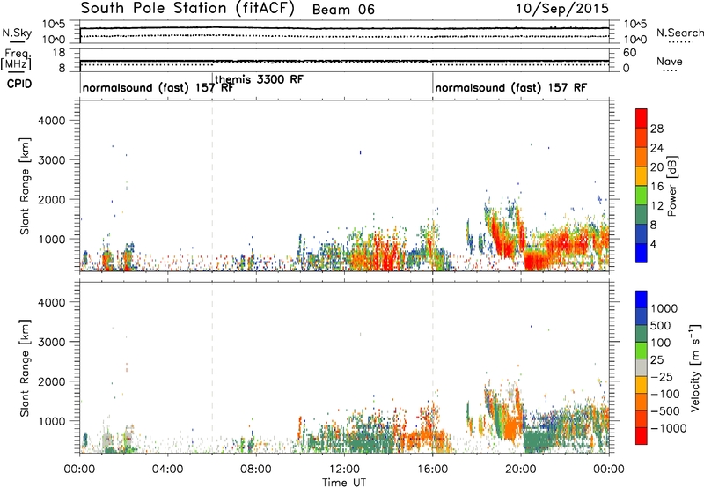Click the "Time UT" axis title
Image resolution: width=704 pixels, height=488 pixels.
344,483
